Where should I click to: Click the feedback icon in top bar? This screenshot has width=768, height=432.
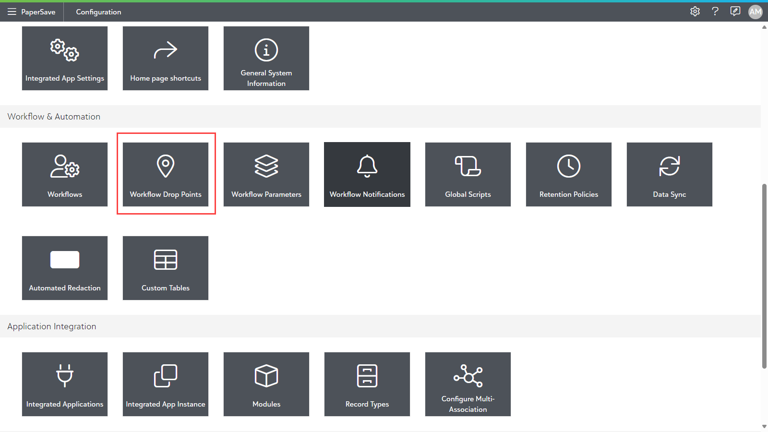coord(735,12)
